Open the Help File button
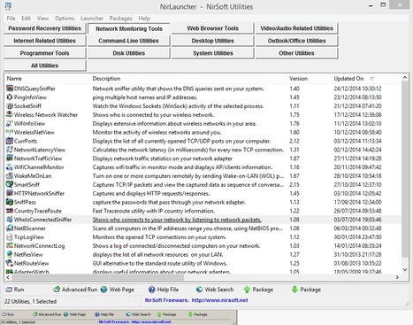This screenshot has height=325, width=413. 164,290
